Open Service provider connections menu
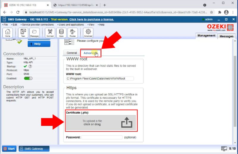 [x=38, y=25]
